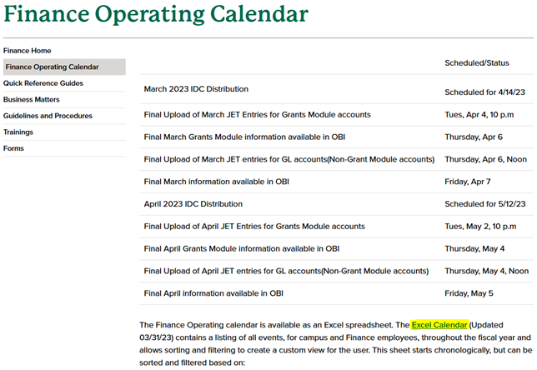537x370 pixels.
Task: Click the 'Thursday, May 4, Noon' date
Action: click(487, 271)
